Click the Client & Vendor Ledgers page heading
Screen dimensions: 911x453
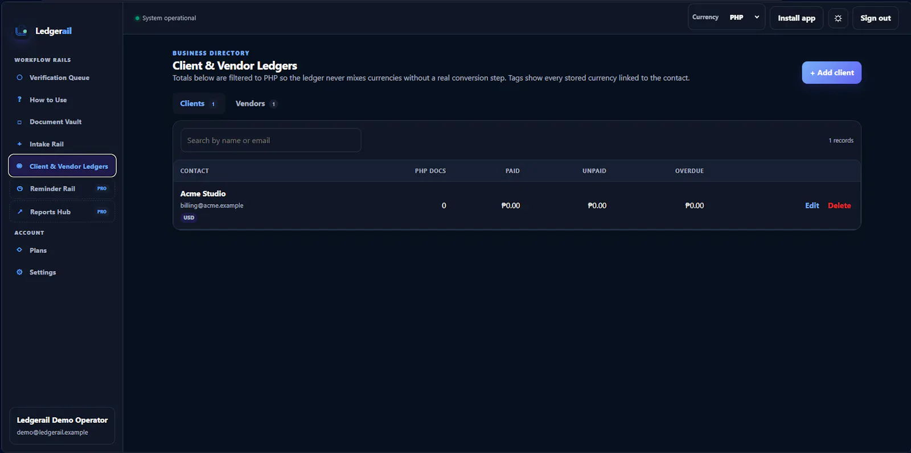tap(235, 66)
